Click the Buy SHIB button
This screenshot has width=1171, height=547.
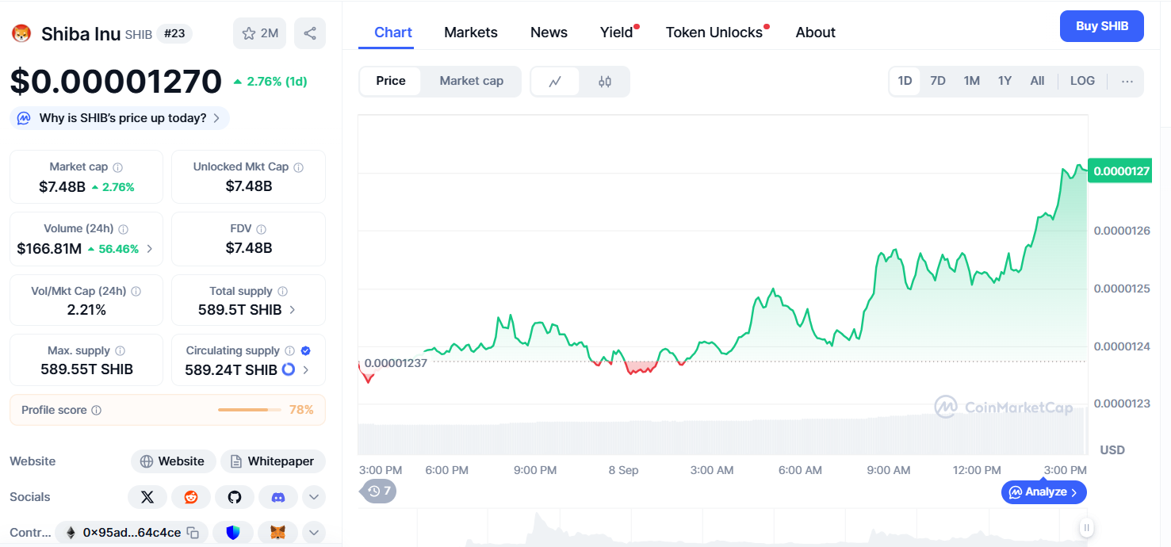[x=1102, y=26]
